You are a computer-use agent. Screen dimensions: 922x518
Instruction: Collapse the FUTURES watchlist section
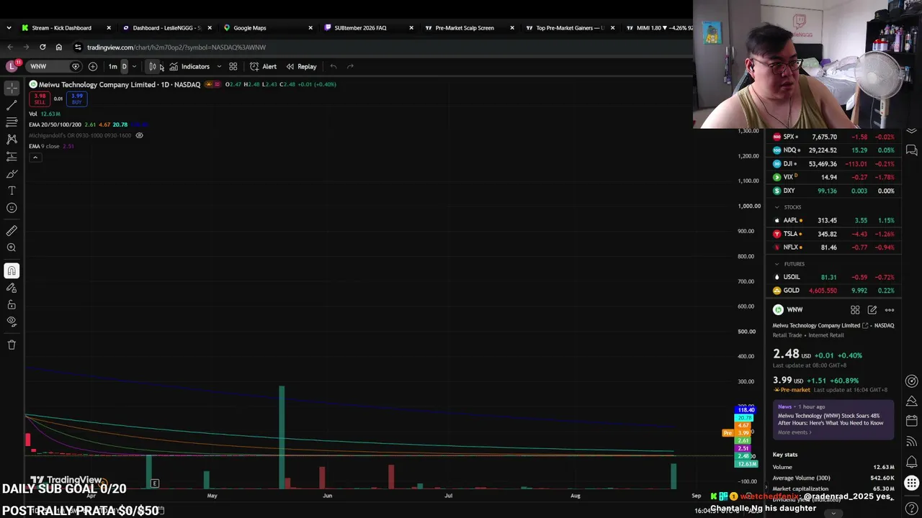click(x=776, y=264)
